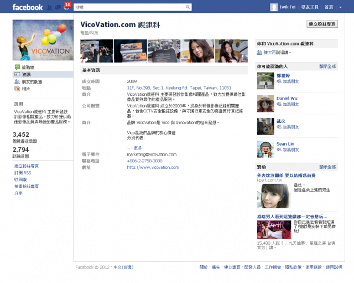354x283 pixels.
Task: Open Sean Lin cartoon avatar
Action: click(x=265, y=150)
